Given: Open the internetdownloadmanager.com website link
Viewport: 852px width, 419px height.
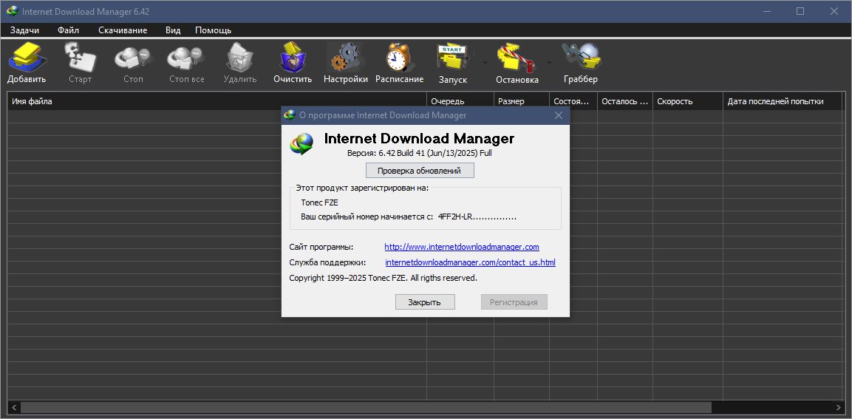Looking at the screenshot, I should 462,247.
